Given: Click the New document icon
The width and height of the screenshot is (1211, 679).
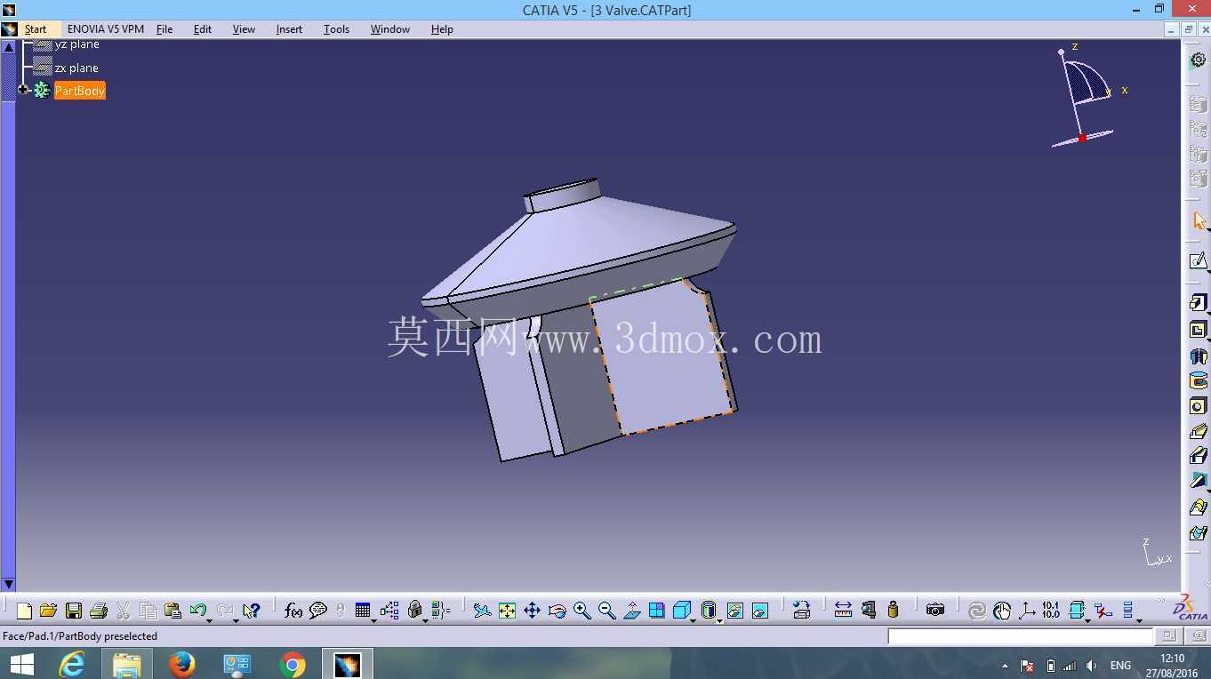Looking at the screenshot, I should tap(24, 611).
